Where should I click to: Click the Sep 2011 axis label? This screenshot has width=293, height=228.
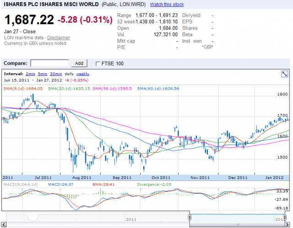tap(122, 178)
